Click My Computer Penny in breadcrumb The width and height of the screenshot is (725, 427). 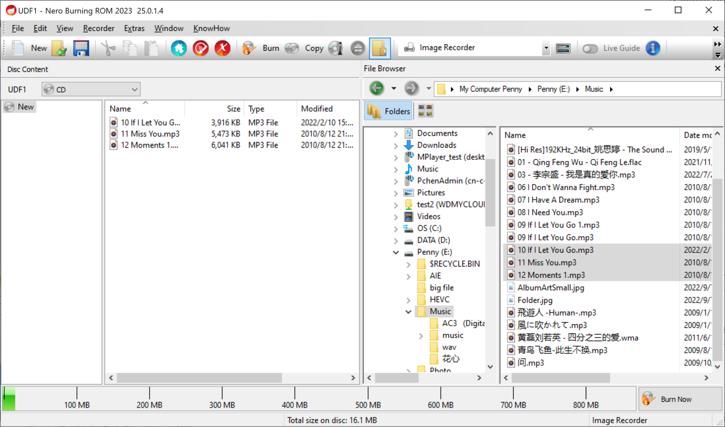tap(490, 89)
